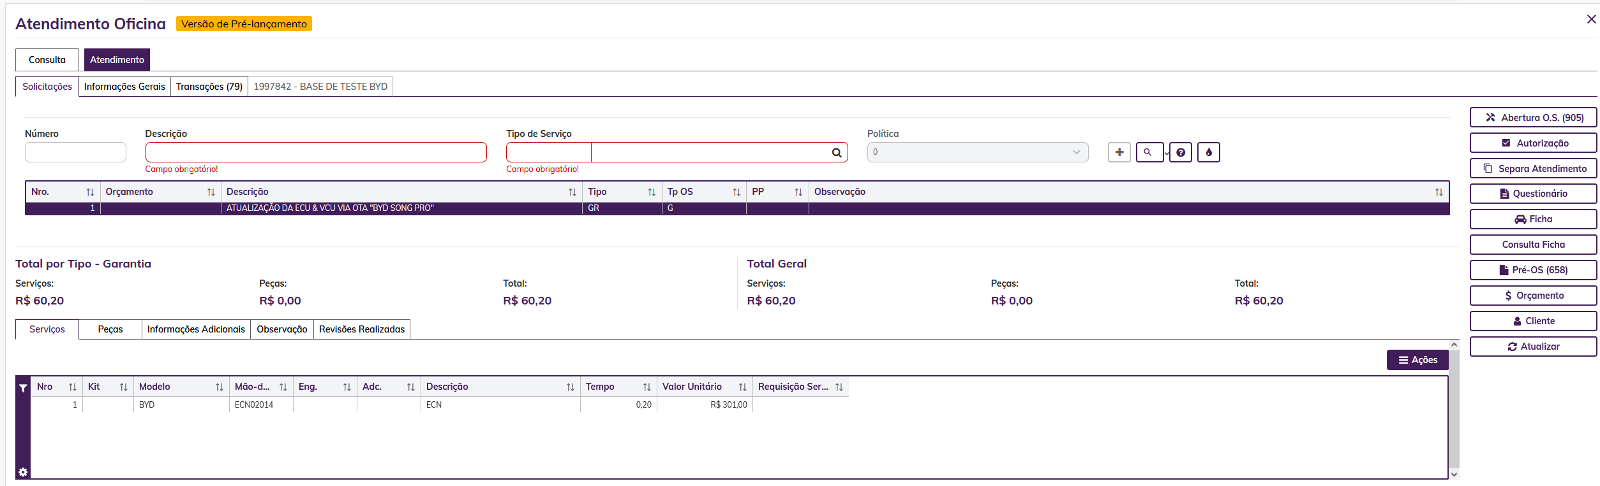Click the plus add request icon
Viewport: 1600px width, 486px height.
click(x=1119, y=152)
